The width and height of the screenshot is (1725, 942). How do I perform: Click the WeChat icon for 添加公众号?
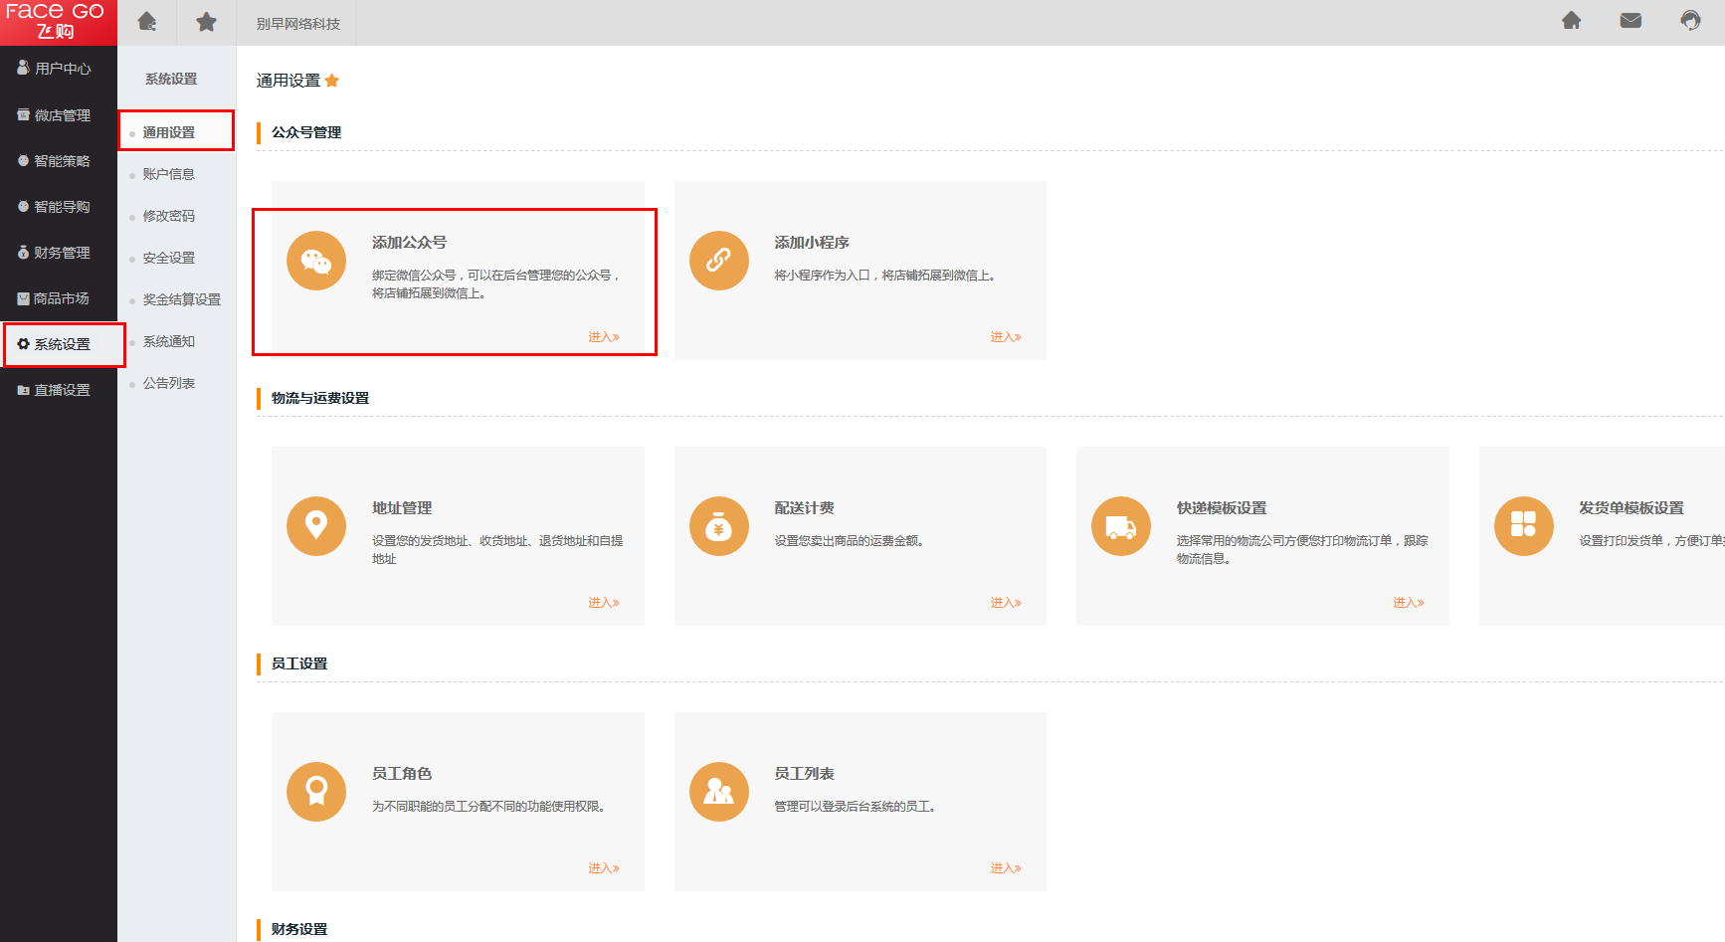pyautogui.click(x=316, y=261)
